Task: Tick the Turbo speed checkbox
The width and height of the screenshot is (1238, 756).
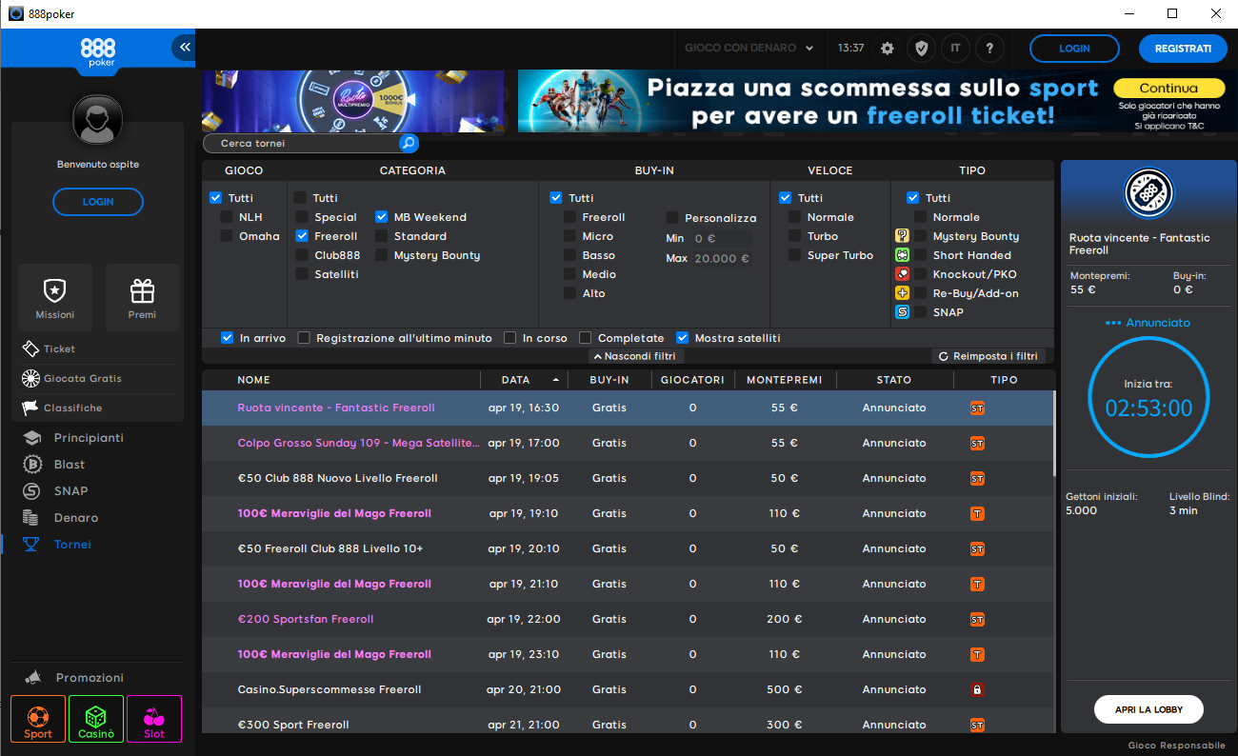Action: (795, 236)
